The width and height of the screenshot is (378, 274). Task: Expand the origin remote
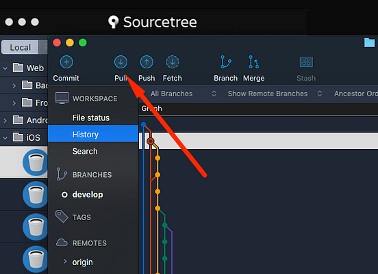click(x=65, y=261)
